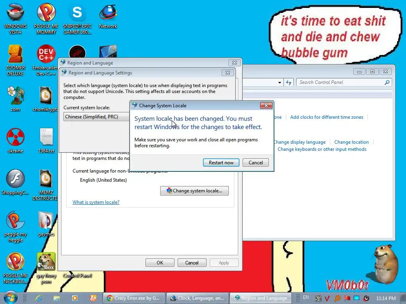Cancel the Change System Locale dialog
Screen dimensions: 406x304
pyautogui.click(x=256, y=163)
